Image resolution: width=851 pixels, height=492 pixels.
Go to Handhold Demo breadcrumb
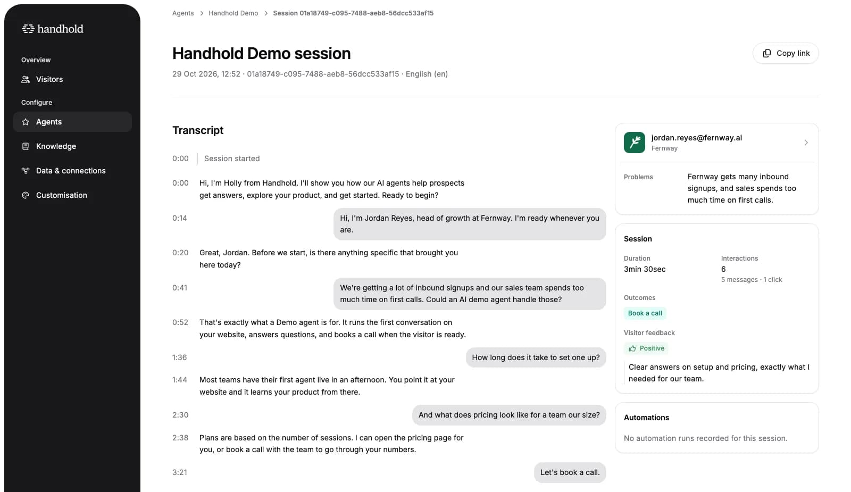click(x=233, y=13)
